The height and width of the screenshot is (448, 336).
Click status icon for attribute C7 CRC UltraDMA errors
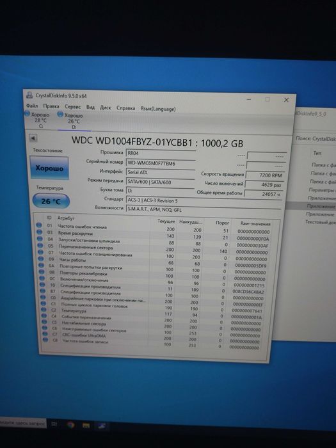45,333
